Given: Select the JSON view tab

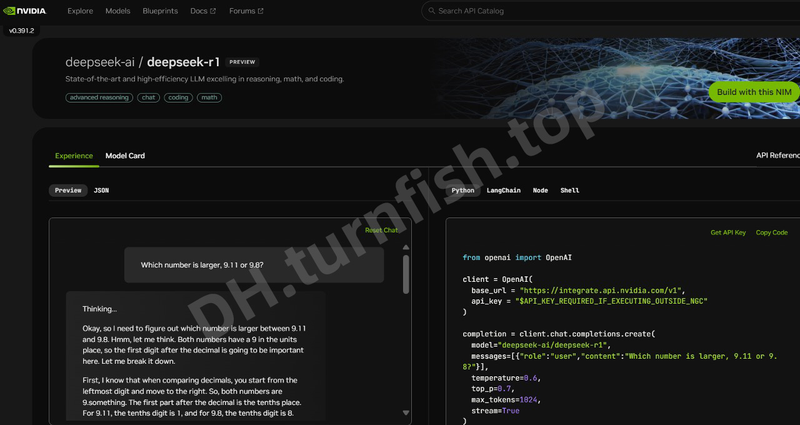Looking at the screenshot, I should [101, 190].
